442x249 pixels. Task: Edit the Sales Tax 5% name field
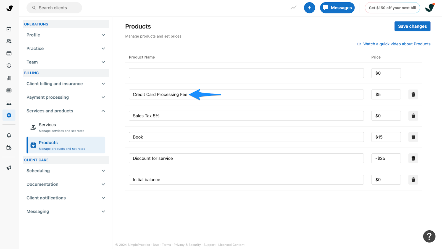point(246,116)
